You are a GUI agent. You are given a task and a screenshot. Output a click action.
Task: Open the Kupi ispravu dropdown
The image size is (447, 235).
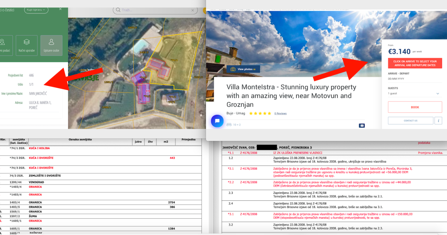click(x=36, y=10)
